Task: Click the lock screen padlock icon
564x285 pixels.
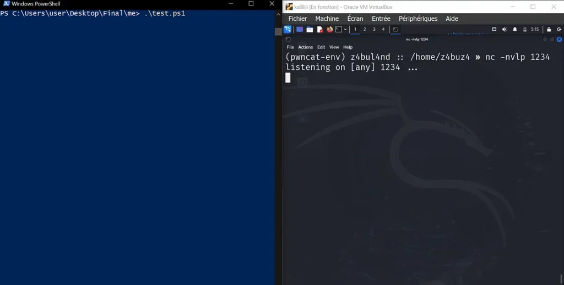Action: click(x=549, y=30)
